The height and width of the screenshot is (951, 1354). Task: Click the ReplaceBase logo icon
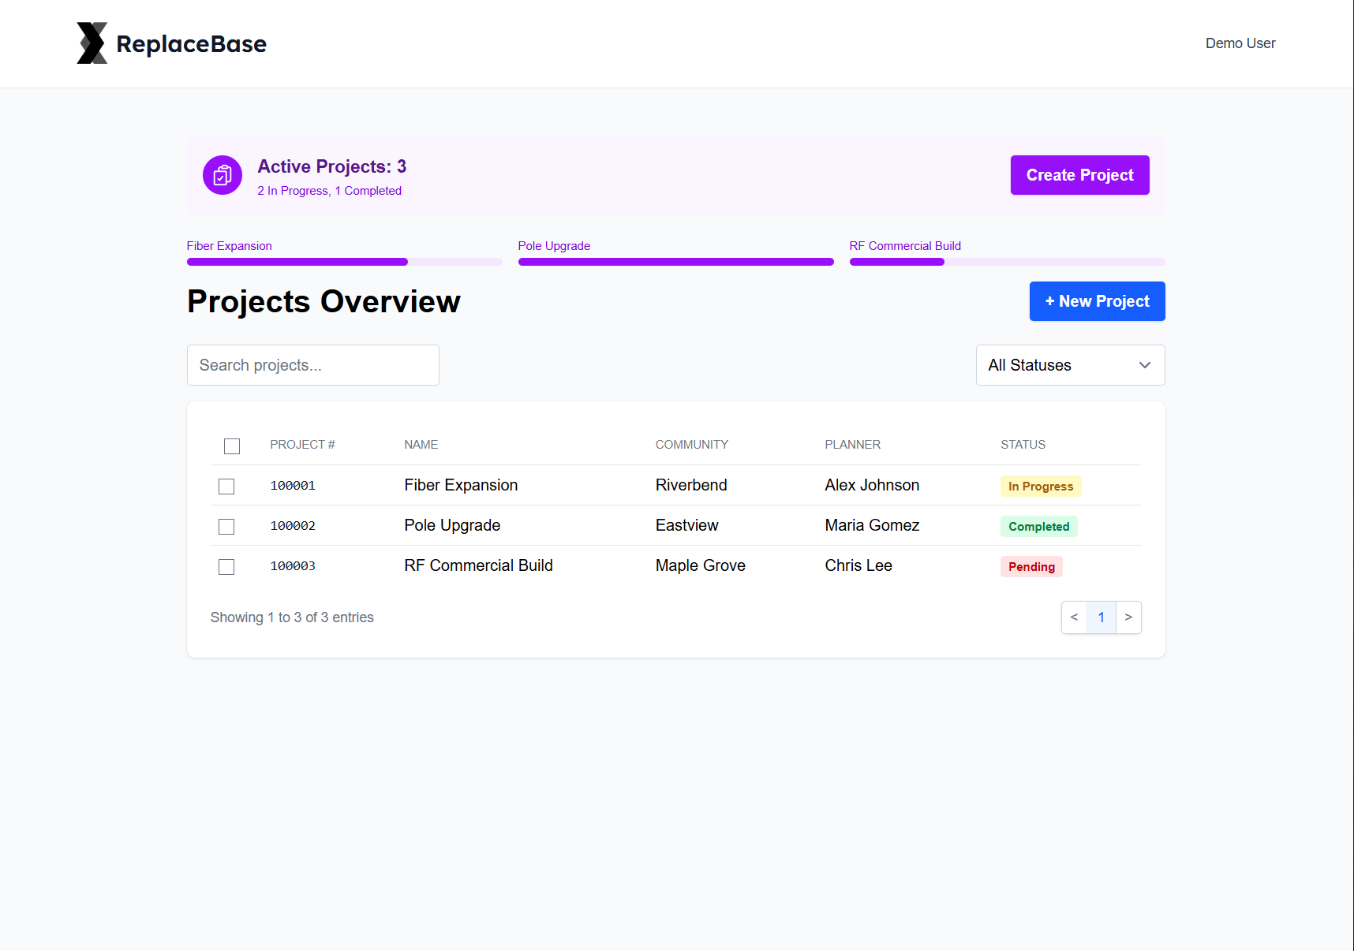click(x=92, y=43)
